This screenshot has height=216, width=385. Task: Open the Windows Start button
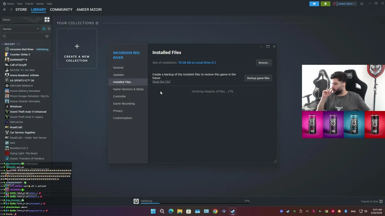(153, 211)
